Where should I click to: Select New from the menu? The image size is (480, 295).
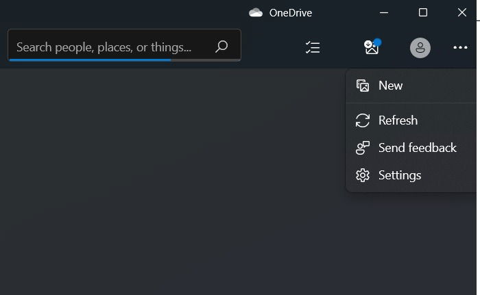tap(411, 86)
